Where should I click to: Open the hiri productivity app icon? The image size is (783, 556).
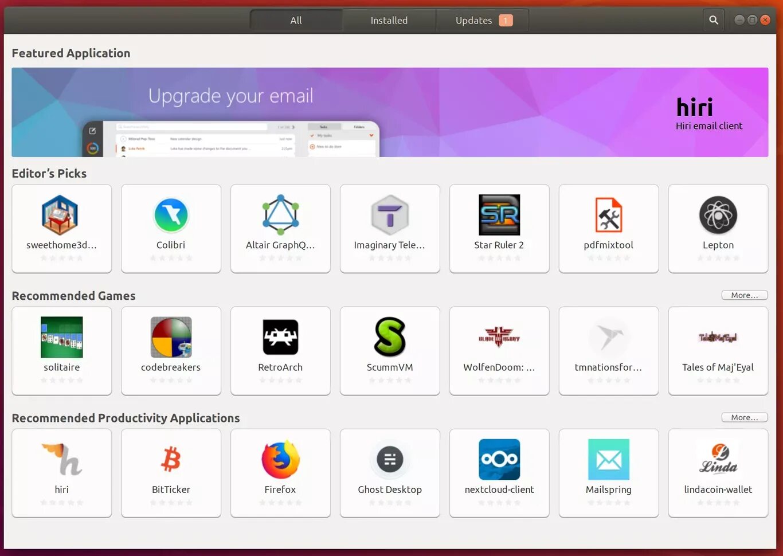coord(61,459)
